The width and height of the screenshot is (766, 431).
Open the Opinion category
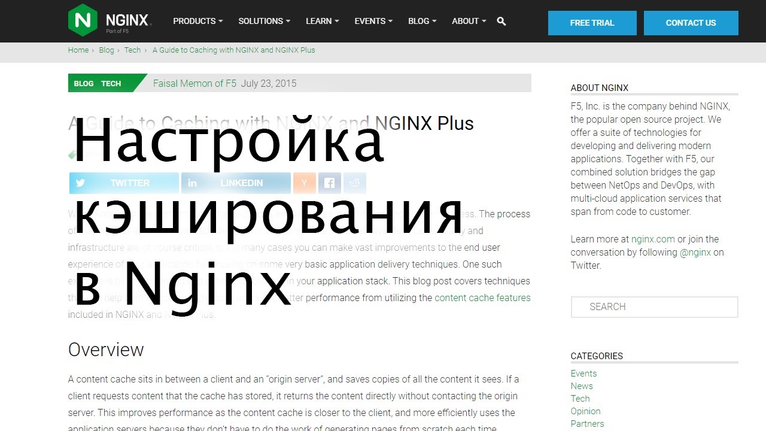[585, 411]
